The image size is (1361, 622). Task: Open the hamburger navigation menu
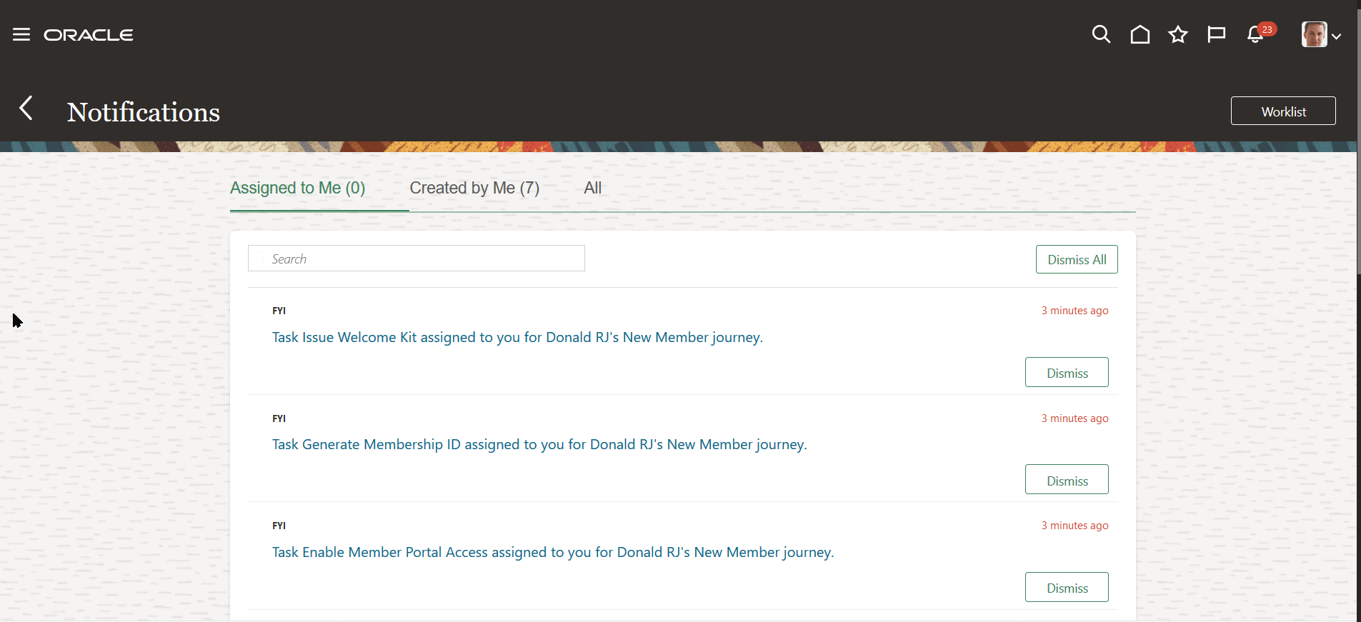(21, 34)
